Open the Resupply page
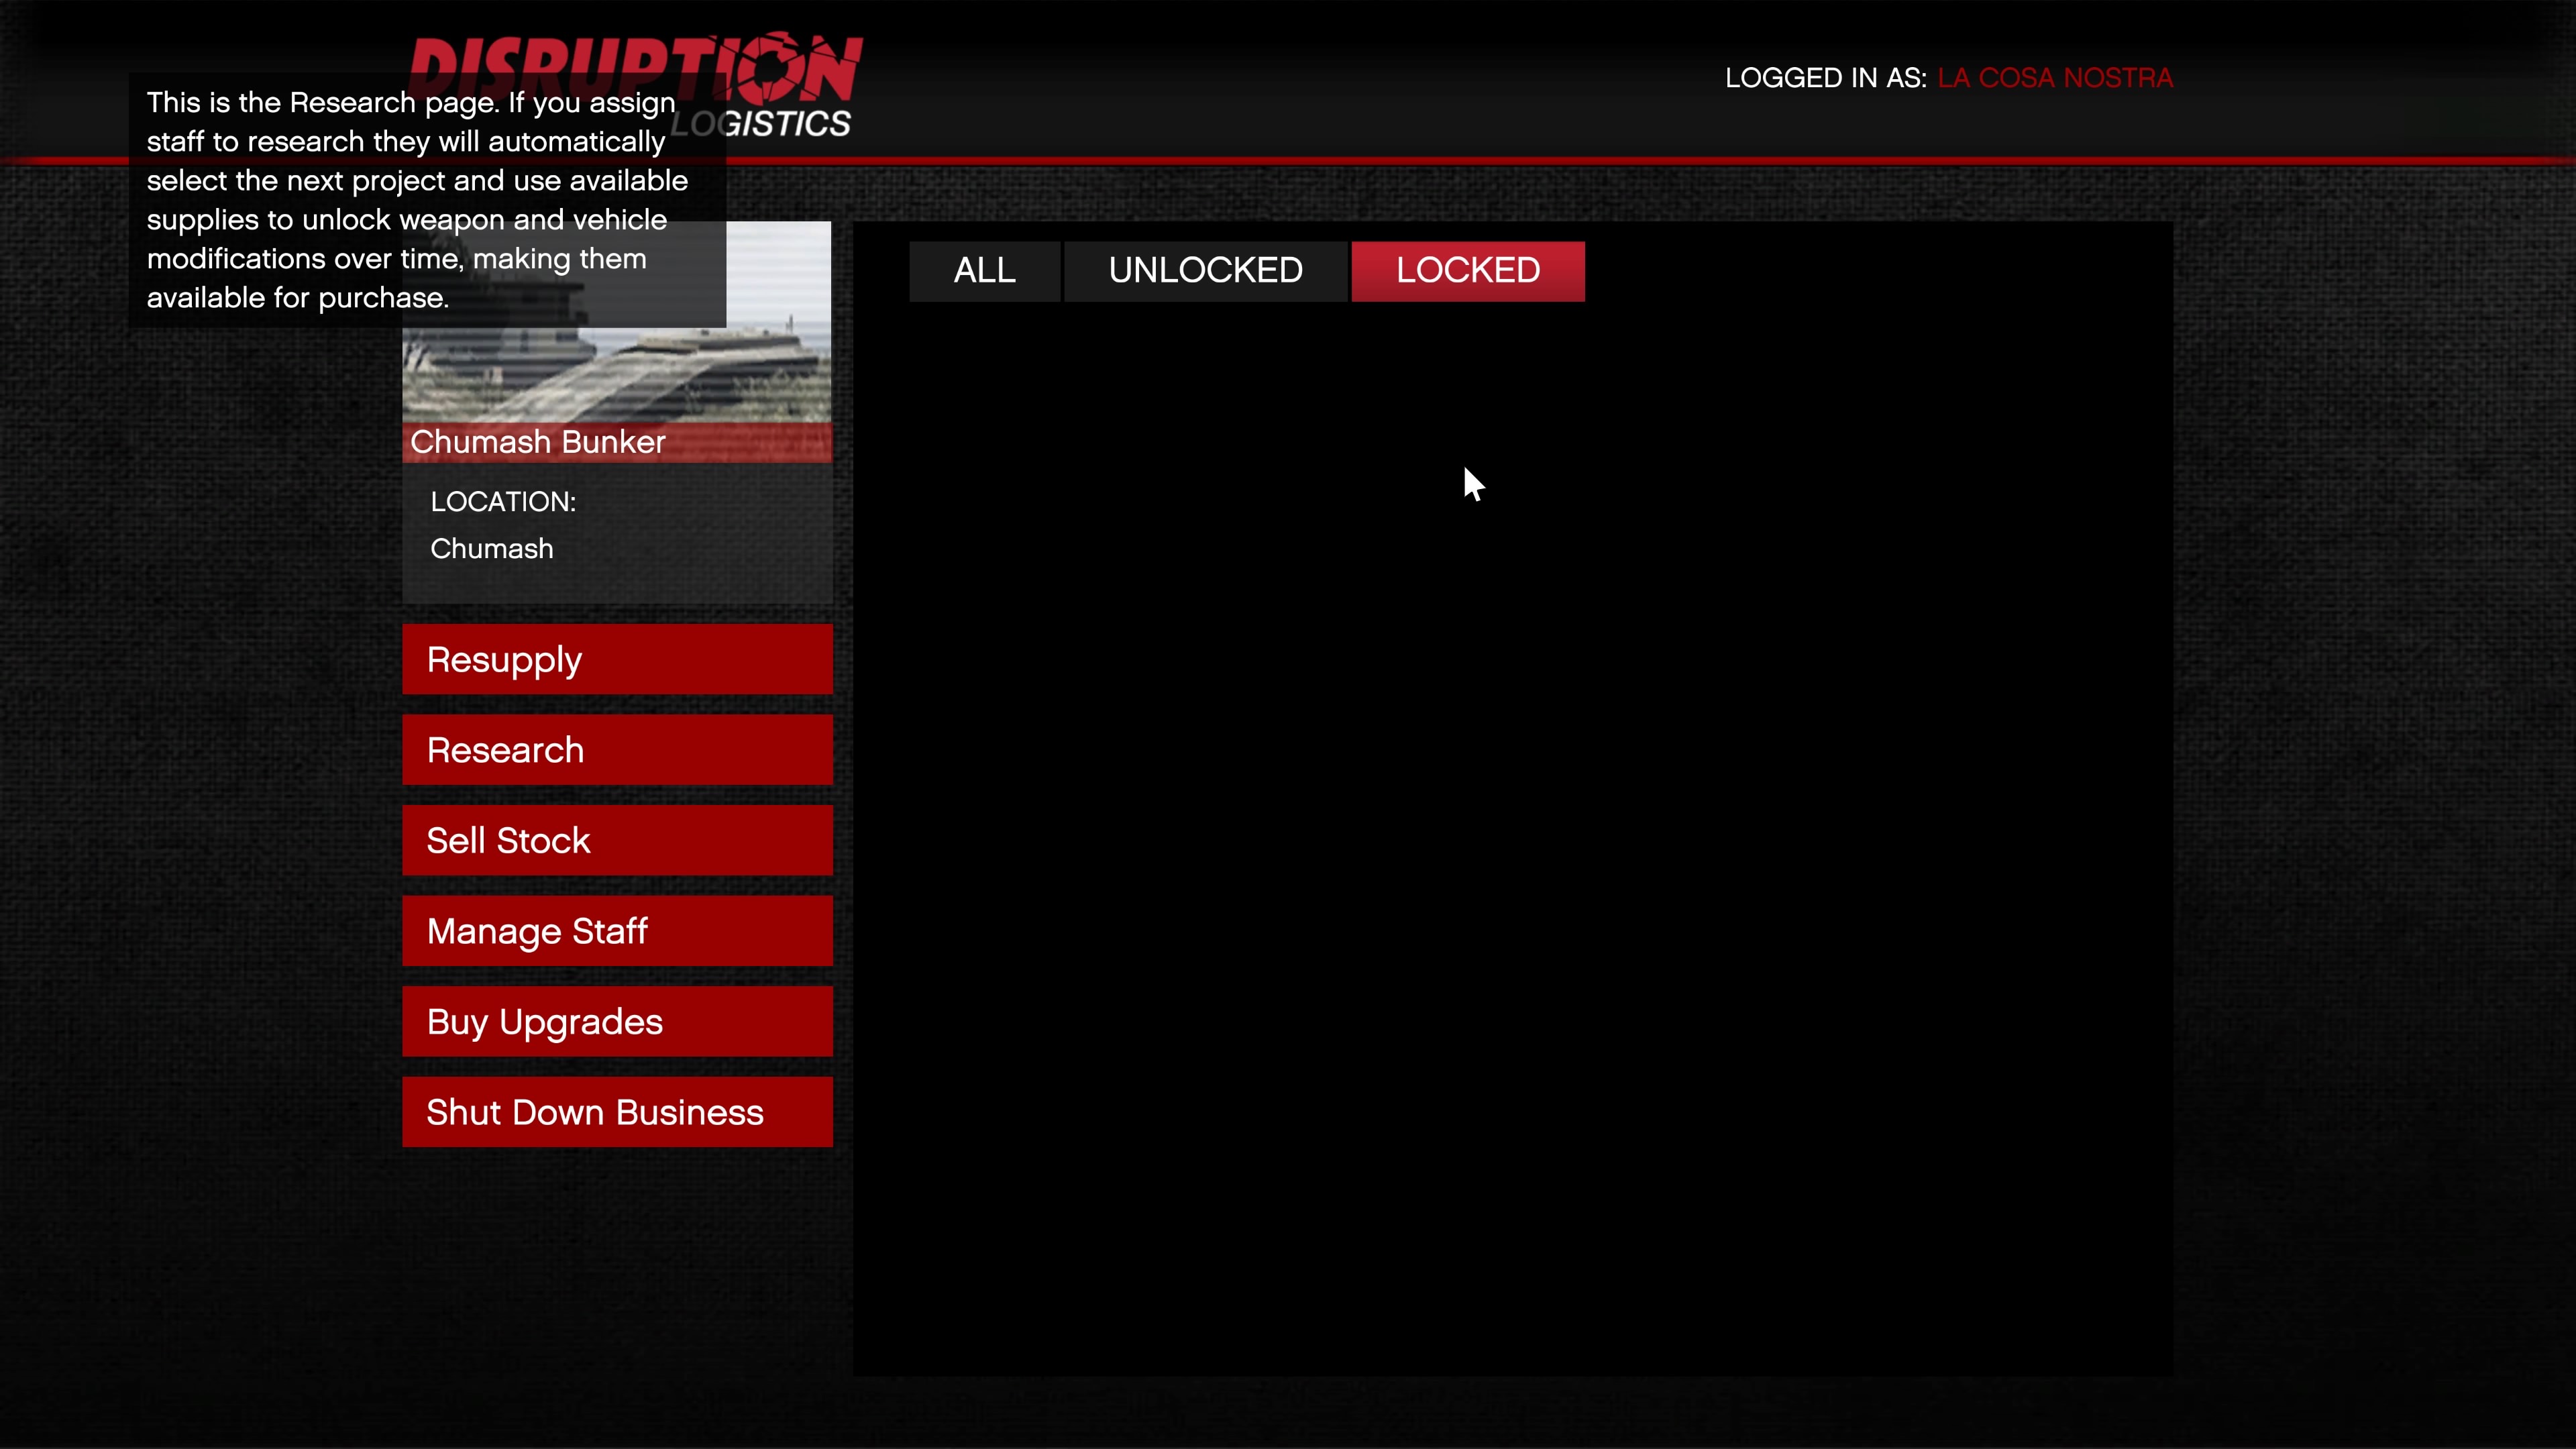This screenshot has width=2576, height=1449. [x=617, y=659]
